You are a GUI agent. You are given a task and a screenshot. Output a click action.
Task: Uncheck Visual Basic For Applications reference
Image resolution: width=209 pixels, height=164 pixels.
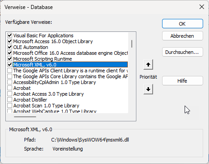pos(10,35)
